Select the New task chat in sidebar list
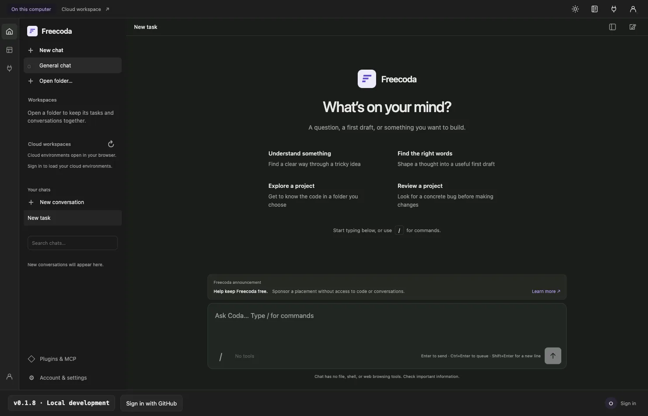This screenshot has height=416, width=648. point(73,218)
